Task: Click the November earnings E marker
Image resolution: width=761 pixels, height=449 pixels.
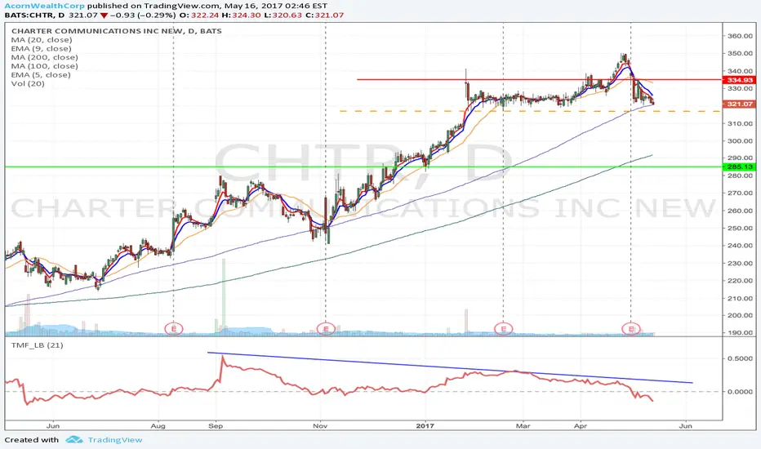Action: tap(326, 329)
